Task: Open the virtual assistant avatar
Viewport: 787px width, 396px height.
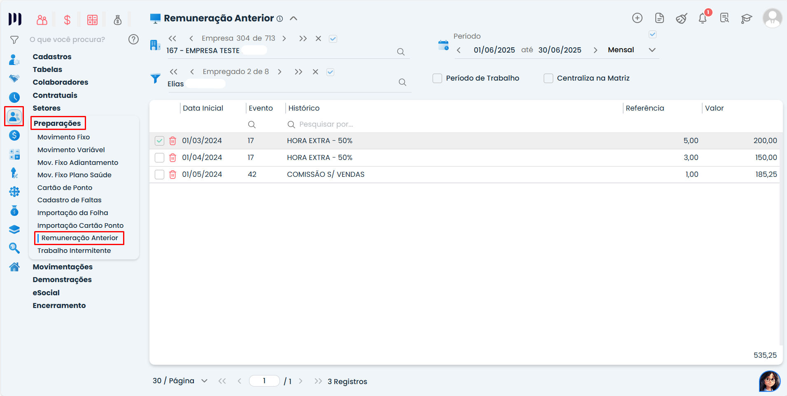Action: 769,381
